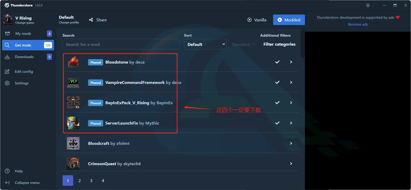Viewport: 411px width, 190px height.
Task: Click the My mods count badge 4
Action: pyautogui.click(x=49, y=34)
